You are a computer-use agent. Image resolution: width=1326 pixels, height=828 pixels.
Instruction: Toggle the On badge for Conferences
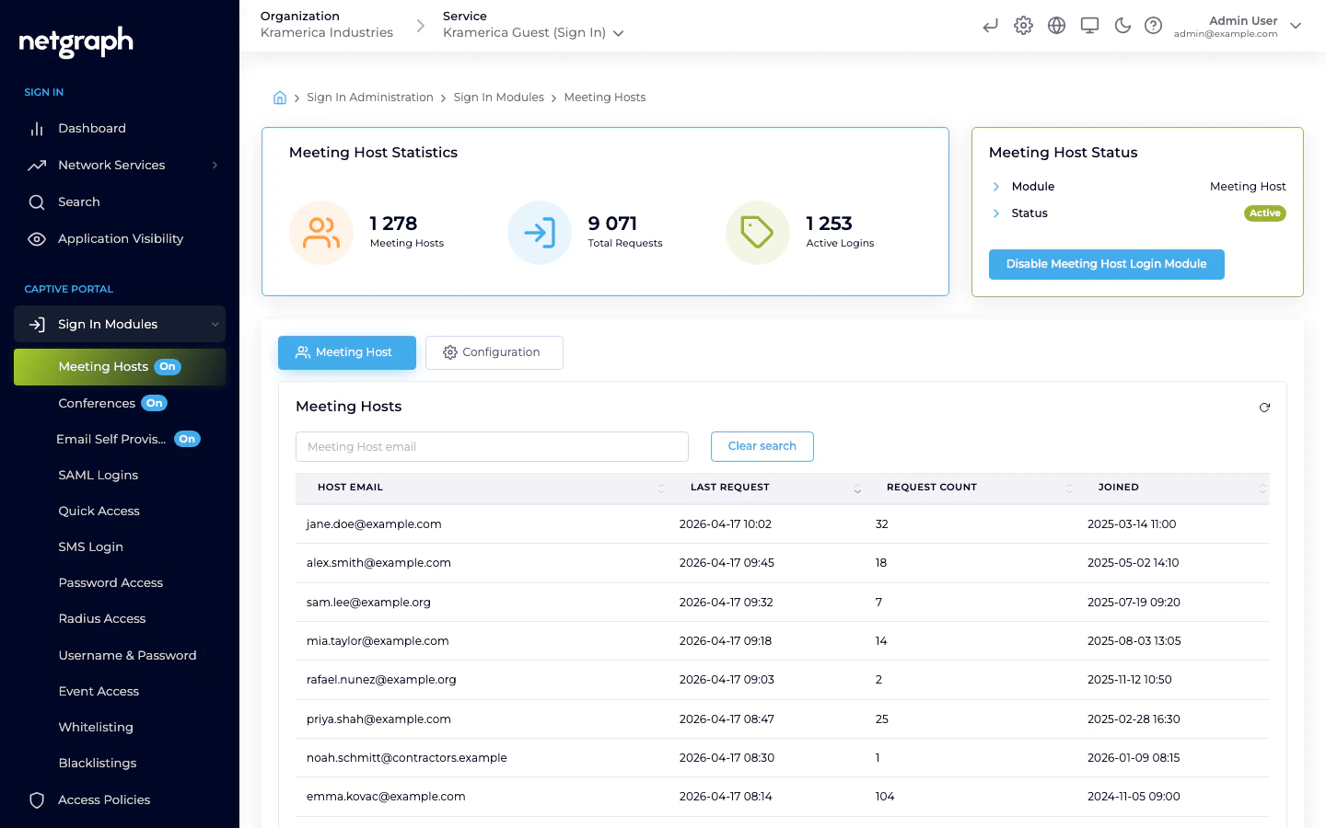coord(154,403)
